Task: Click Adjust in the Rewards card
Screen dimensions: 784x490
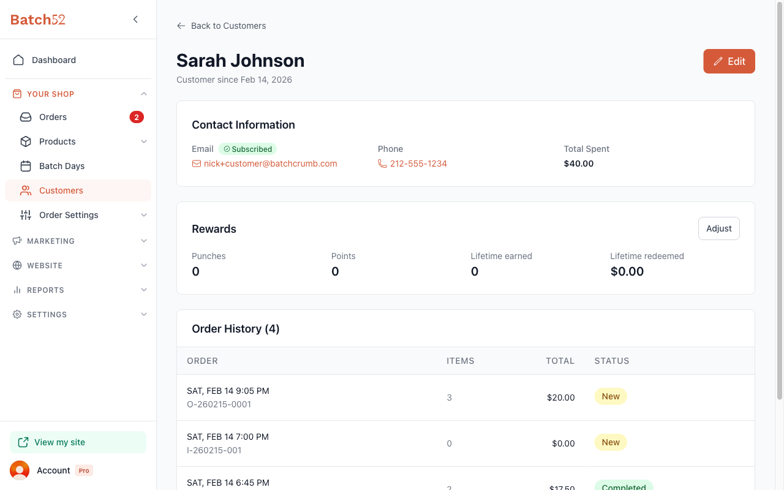Action: (x=719, y=228)
